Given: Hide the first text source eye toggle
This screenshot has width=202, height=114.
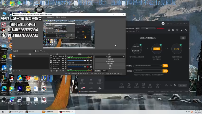Looking at the screenshot, I should [63, 56].
